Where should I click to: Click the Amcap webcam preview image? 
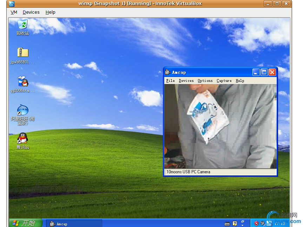[220, 126]
